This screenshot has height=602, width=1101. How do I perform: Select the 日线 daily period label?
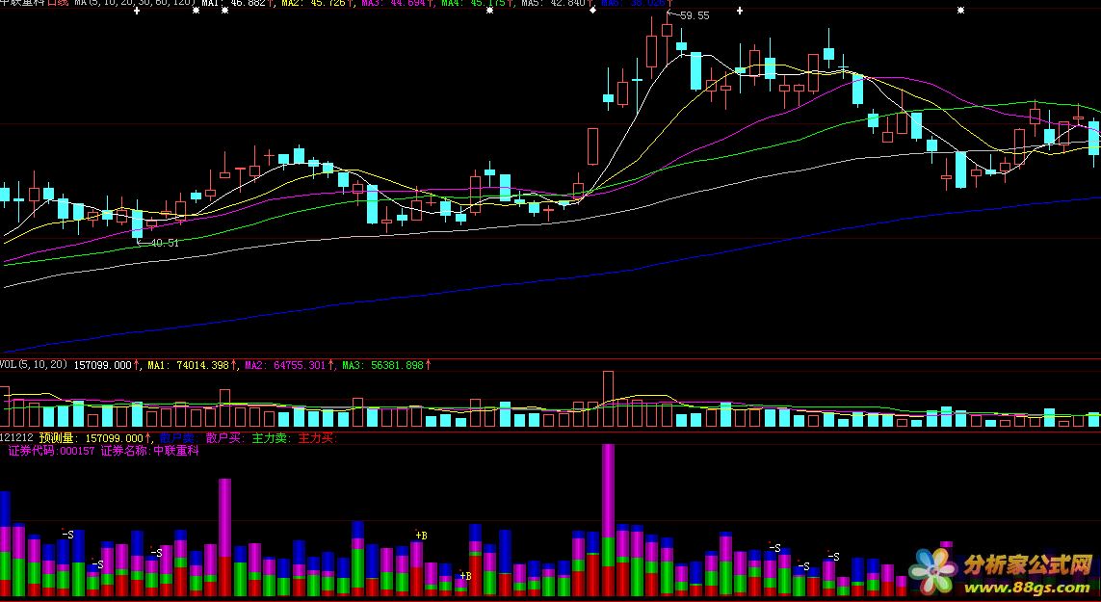pos(59,3)
